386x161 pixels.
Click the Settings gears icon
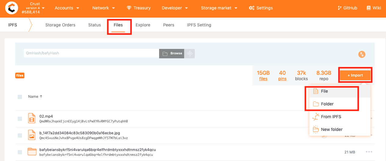[x=252, y=8]
